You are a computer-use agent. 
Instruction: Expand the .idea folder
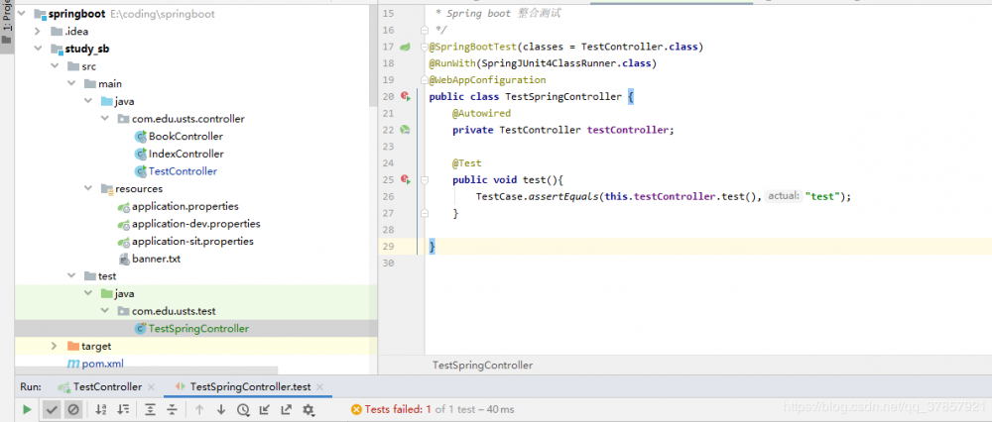38,31
